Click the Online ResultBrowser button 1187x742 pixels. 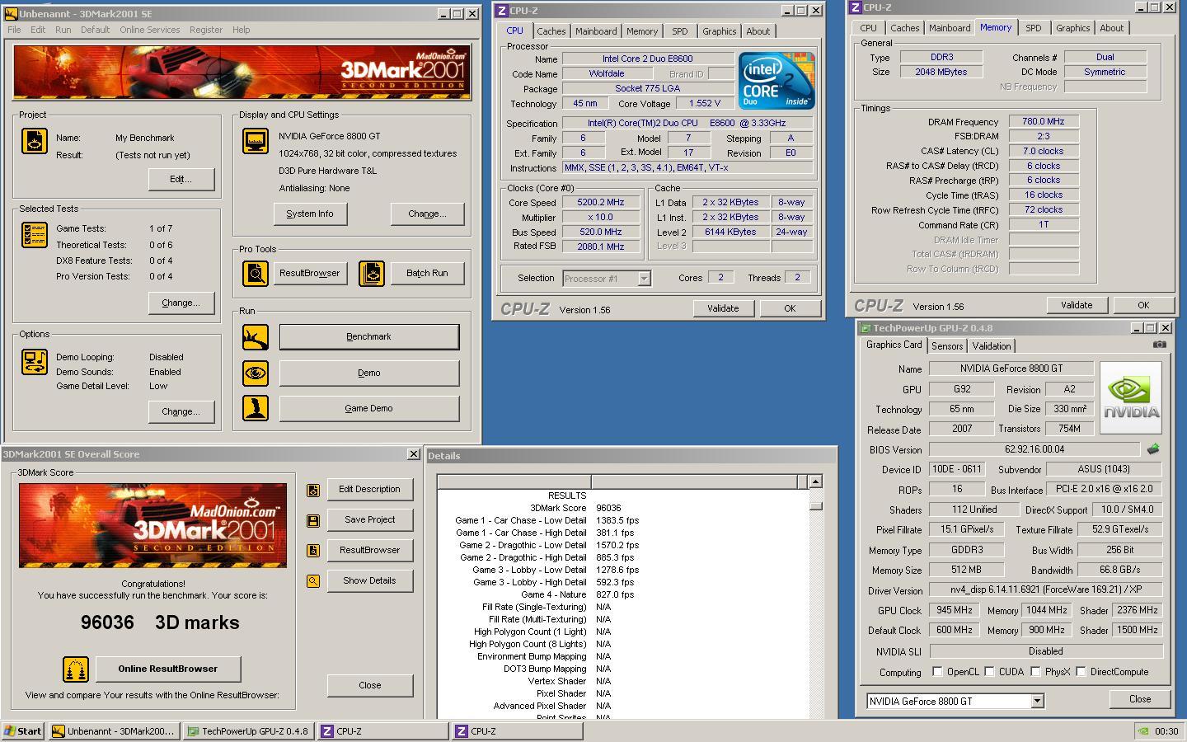coord(168,669)
